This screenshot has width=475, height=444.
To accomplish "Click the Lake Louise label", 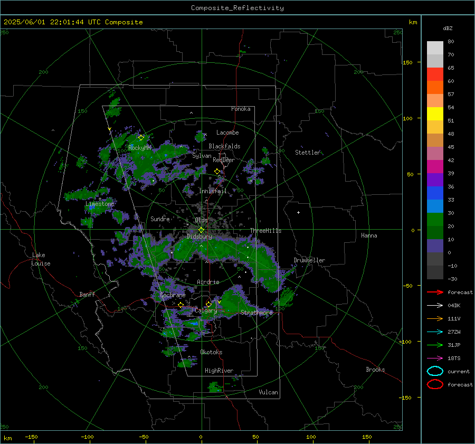I will pyautogui.click(x=41, y=259).
